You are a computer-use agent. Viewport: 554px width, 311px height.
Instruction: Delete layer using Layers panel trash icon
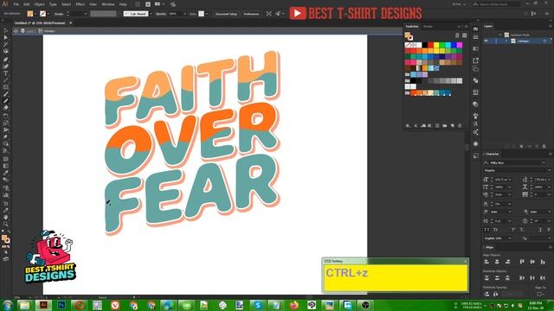pyautogui.click(x=544, y=146)
